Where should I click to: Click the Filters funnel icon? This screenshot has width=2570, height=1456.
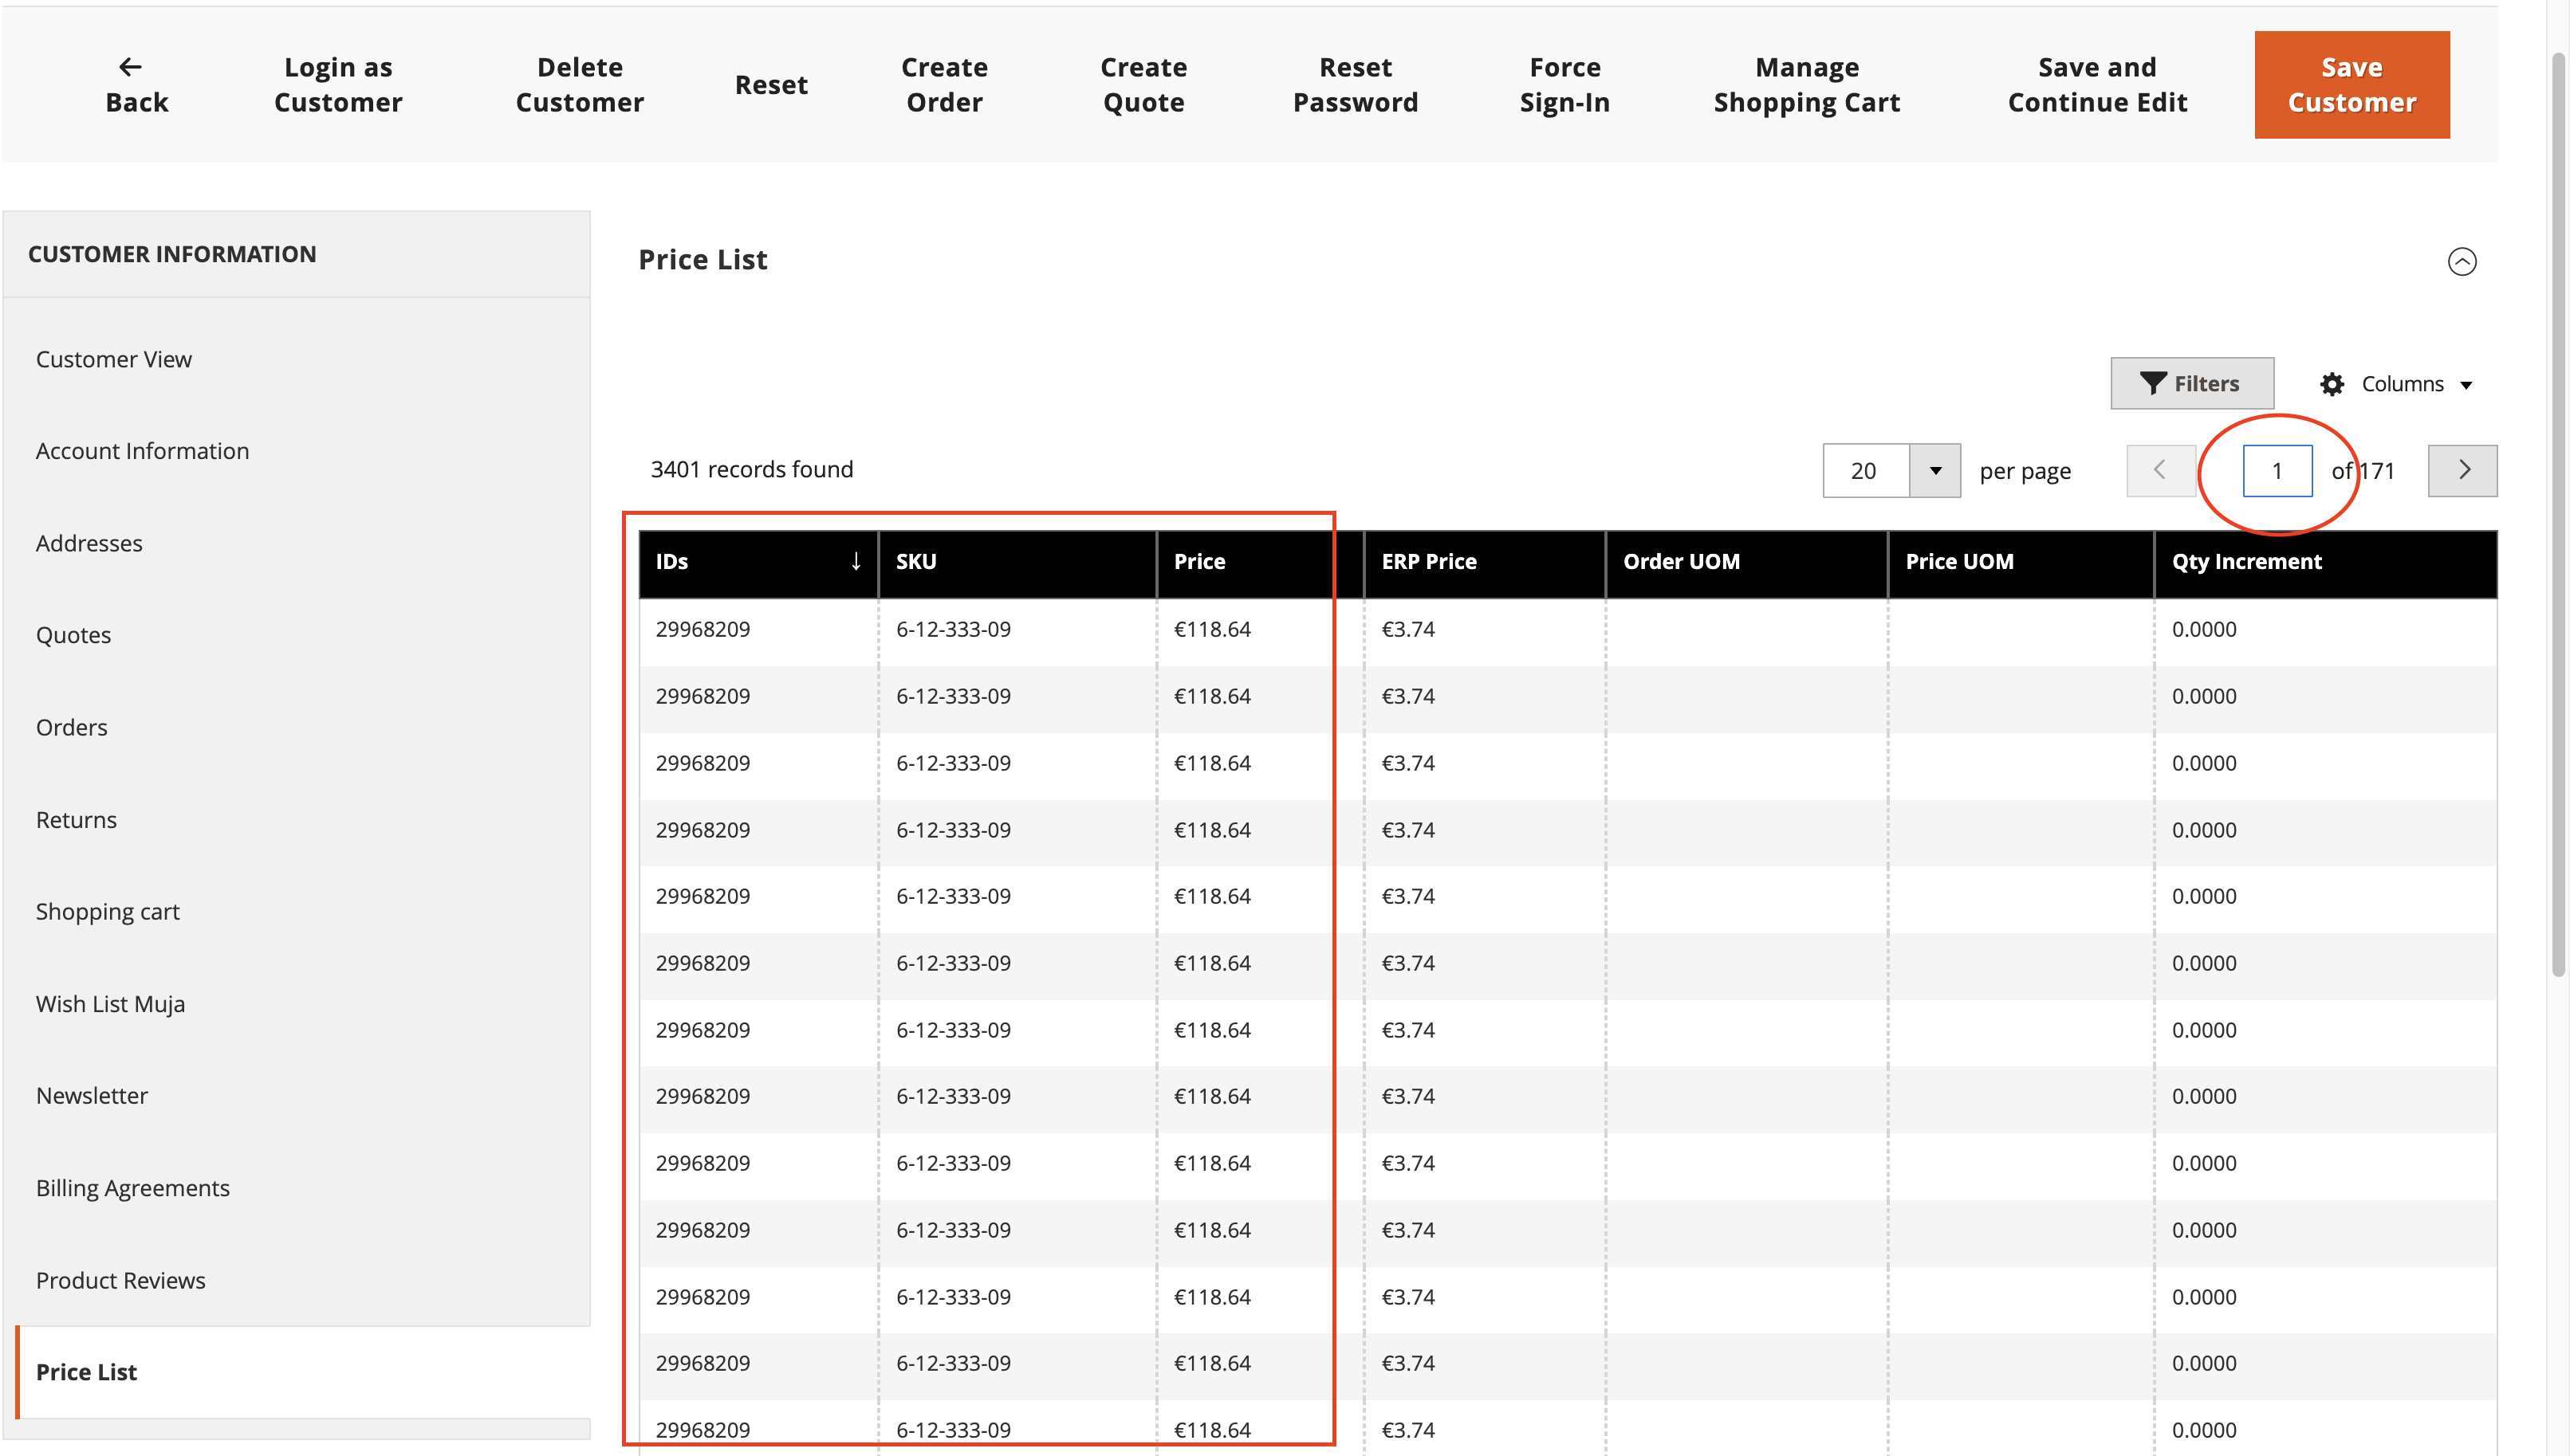tap(2153, 384)
